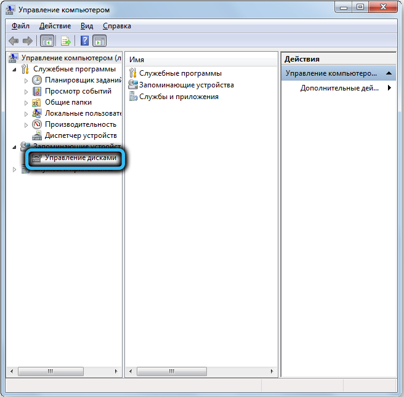Expand the Локальные пользователи node

click(x=26, y=114)
